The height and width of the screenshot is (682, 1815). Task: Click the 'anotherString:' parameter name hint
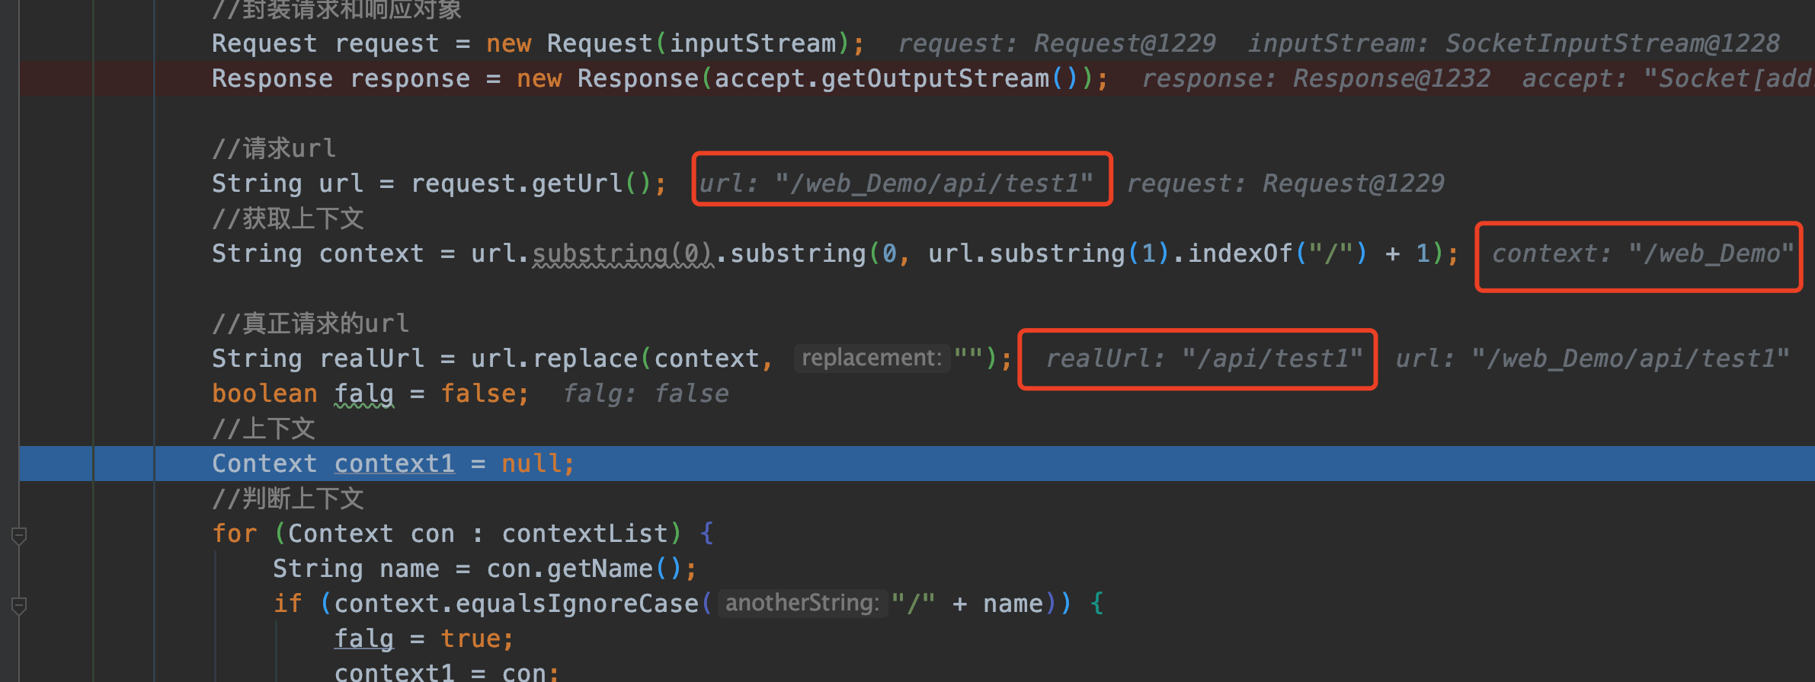click(x=802, y=603)
